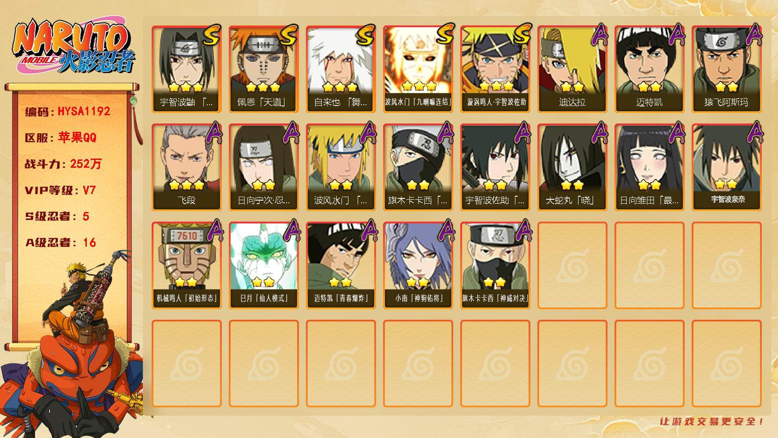This screenshot has height=438, width=778.
Task: Click the empty slot after 旗木卡卡西「神威对决」
Action: (572, 265)
